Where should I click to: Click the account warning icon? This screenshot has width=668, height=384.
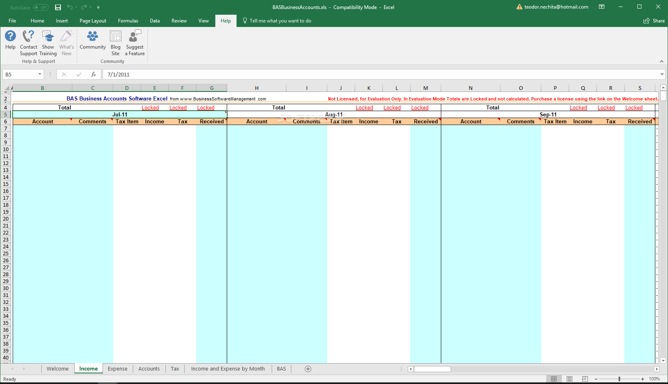[519, 7]
